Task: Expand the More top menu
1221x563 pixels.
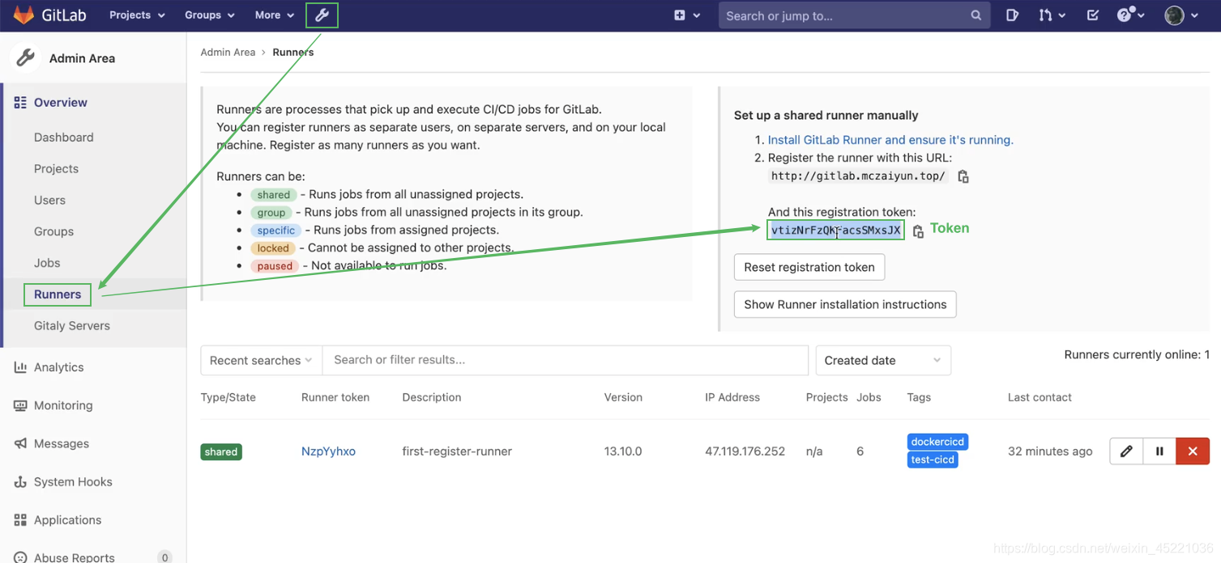Action: (275, 15)
